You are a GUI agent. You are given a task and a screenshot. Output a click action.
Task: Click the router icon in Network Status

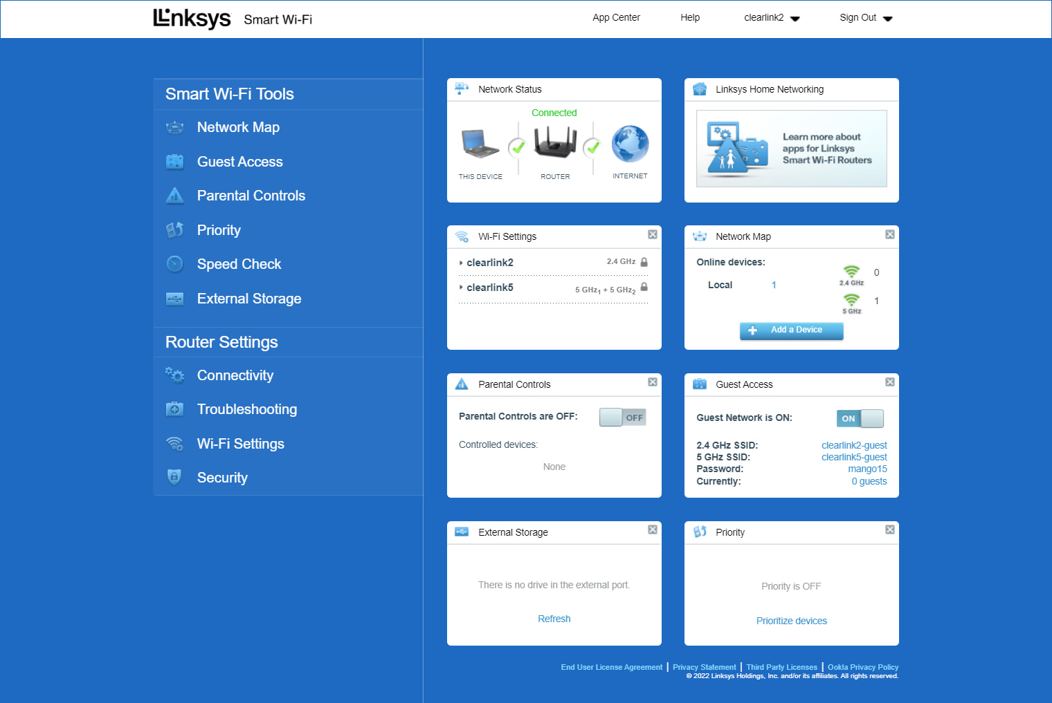click(555, 143)
